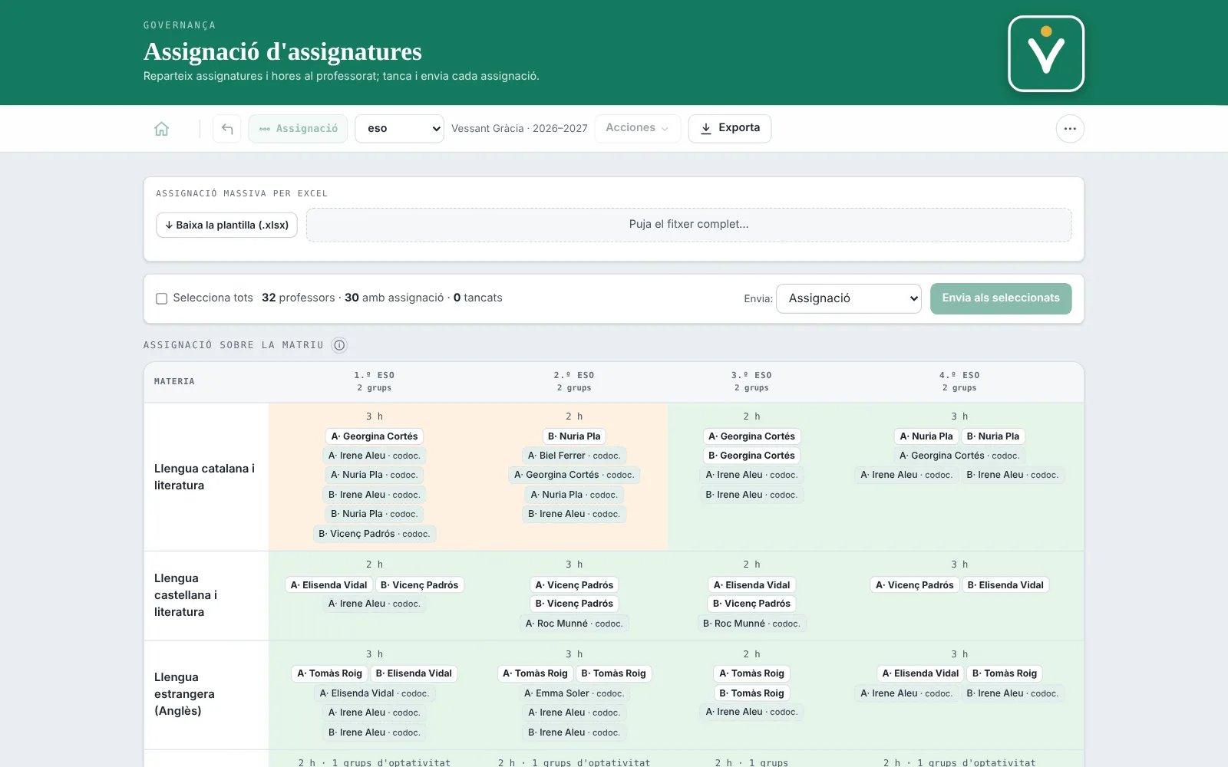Click A· Roc Munné codoc. chip

coord(574,624)
